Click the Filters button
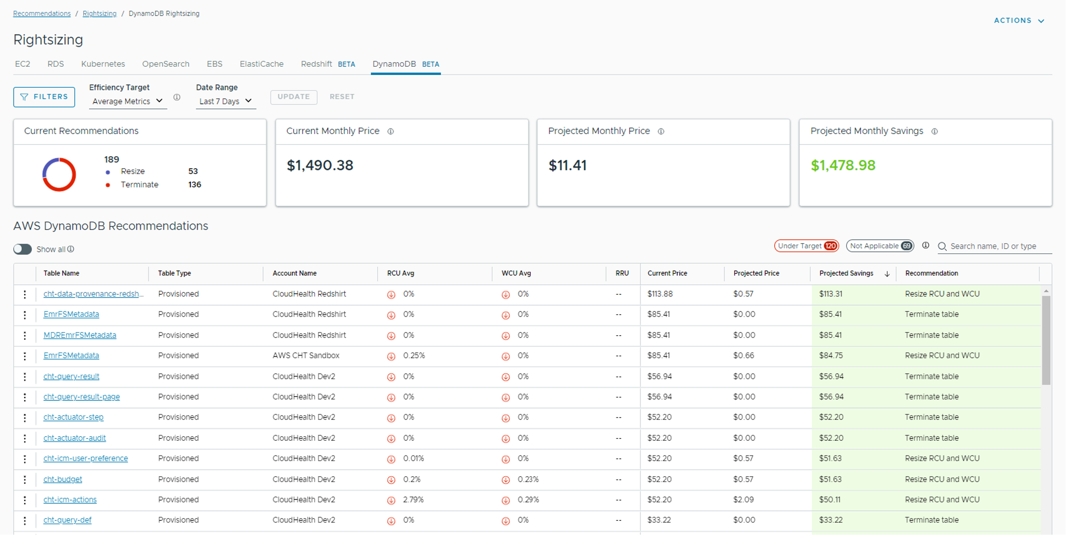The height and width of the screenshot is (537, 1068). (44, 97)
